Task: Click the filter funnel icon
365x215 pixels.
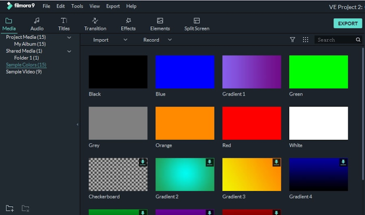Action: click(292, 40)
